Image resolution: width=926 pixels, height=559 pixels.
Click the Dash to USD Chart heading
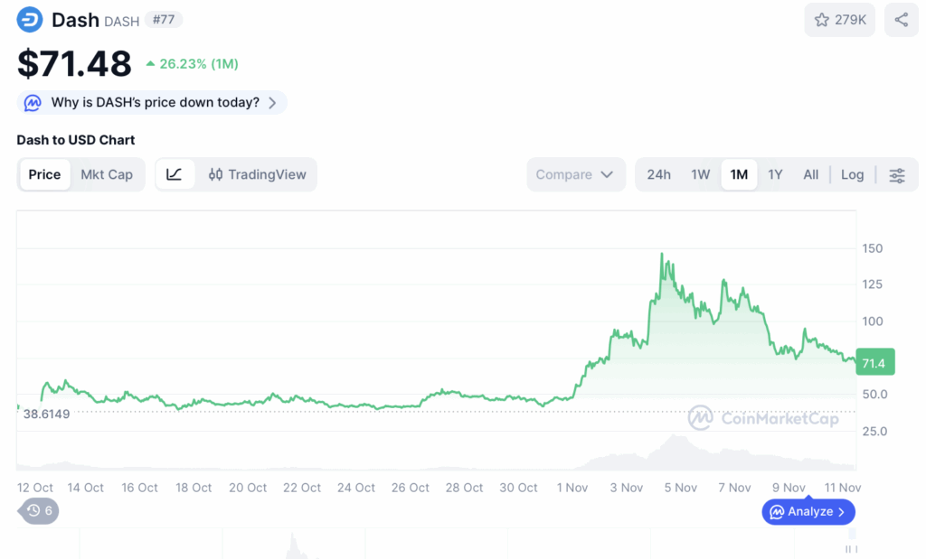point(76,140)
